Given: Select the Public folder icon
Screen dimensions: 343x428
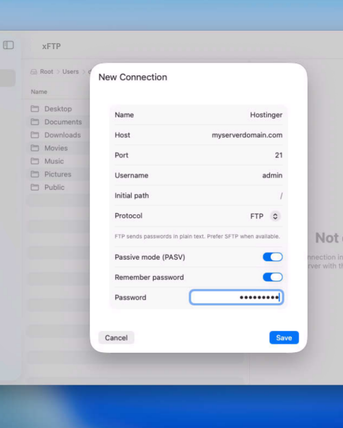Looking at the screenshot, I should click(35, 187).
